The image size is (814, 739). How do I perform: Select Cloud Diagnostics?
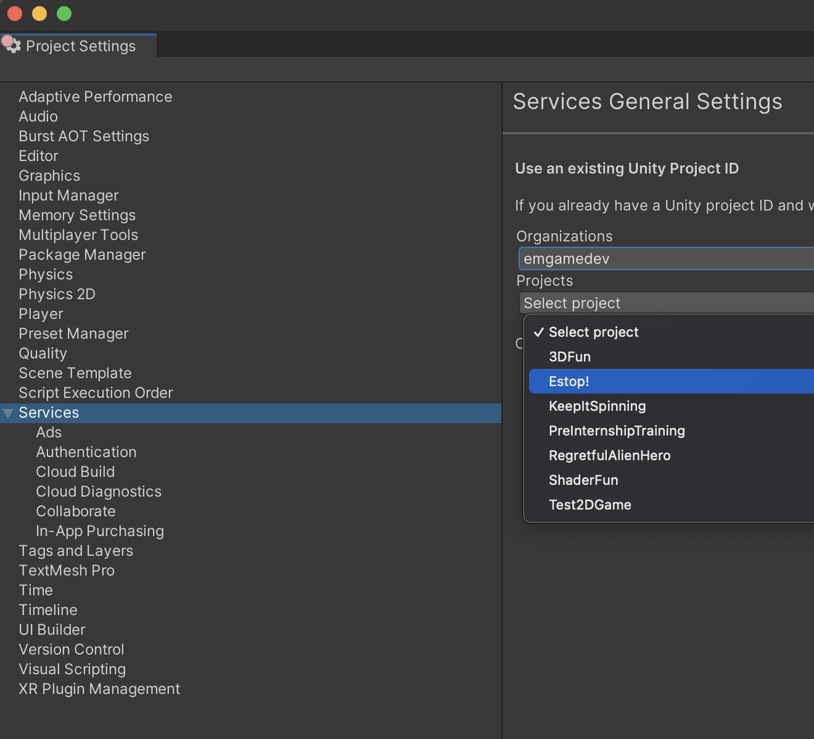(x=99, y=492)
